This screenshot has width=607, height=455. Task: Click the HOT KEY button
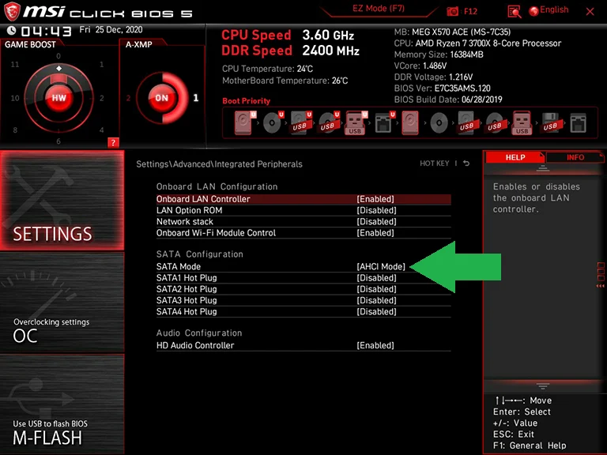435,164
